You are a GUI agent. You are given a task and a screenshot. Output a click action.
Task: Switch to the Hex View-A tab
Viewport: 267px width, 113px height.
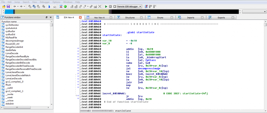pos(99,17)
